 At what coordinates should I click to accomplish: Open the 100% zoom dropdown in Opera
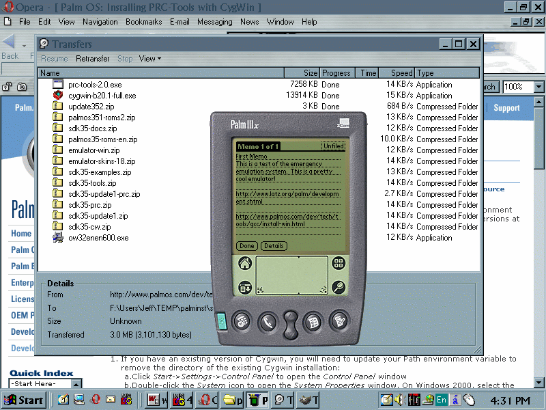tap(539, 87)
